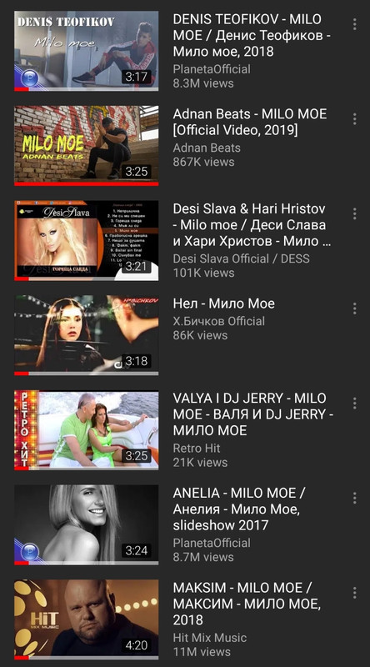Play Denis Teofikov Milo Moe thumbnail
This screenshot has width=370, height=667.
[87, 51]
